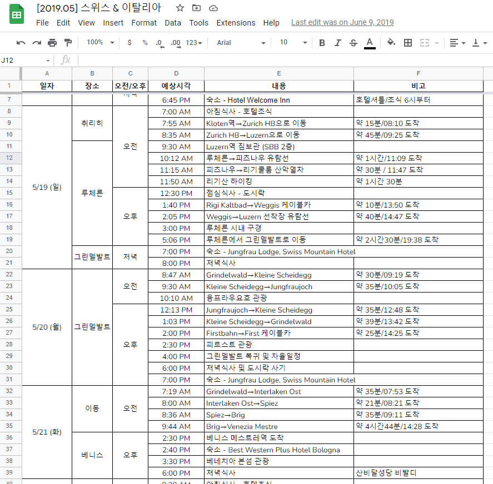
Task: Select the cell 'Rigi Kaltbad→Weggis 케이블카'
Action: tap(279, 205)
